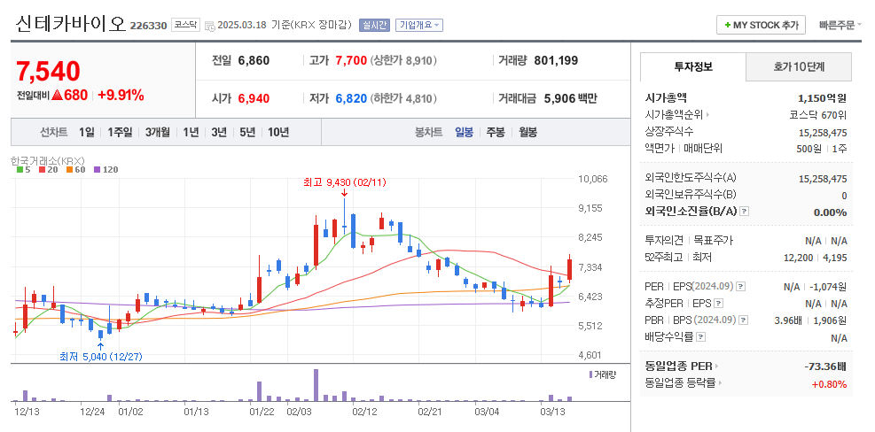Click the 최고 9,430 (02/11) chart marker
Image resolution: width=875 pixels, height=432 pixels.
[344, 182]
